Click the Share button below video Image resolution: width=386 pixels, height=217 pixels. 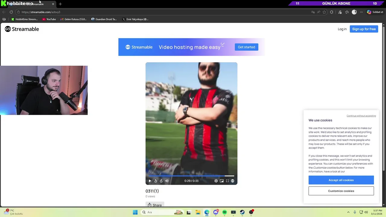[x=155, y=205]
